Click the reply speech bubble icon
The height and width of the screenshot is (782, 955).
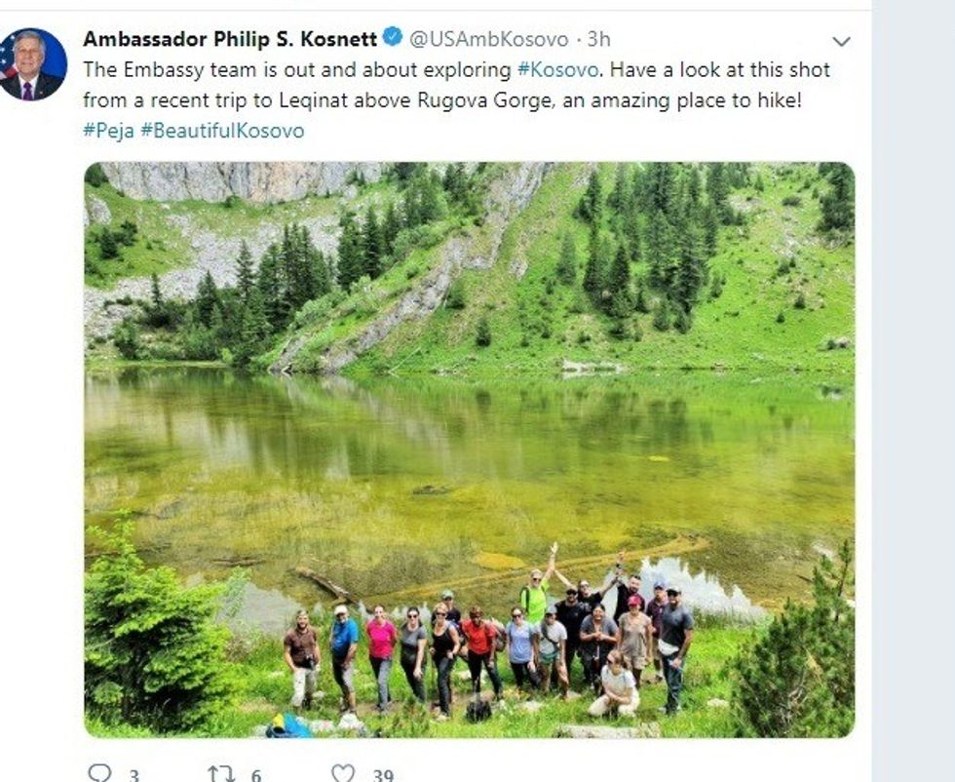pos(99,774)
